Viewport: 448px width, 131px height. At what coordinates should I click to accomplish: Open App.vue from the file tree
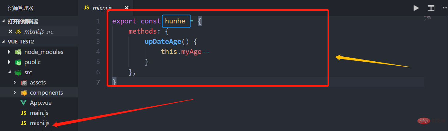click(40, 103)
